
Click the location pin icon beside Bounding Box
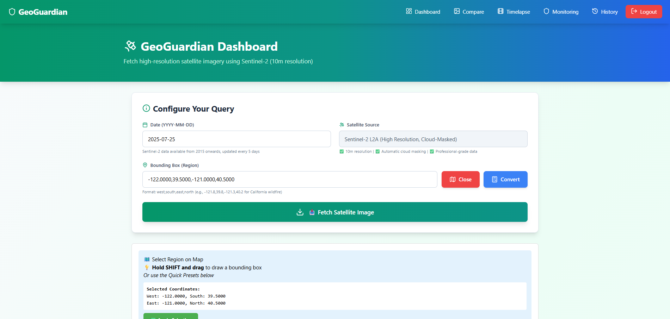[x=145, y=165]
